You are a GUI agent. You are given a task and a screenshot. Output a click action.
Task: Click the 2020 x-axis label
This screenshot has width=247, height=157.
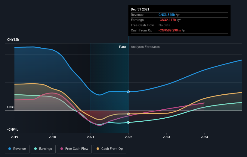click(x=52, y=137)
